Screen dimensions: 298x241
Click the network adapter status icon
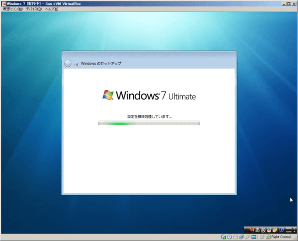click(x=241, y=237)
